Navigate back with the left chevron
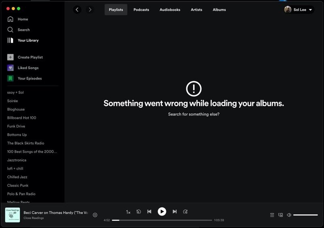The height and width of the screenshot is (228, 324). pyautogui.click(x=77, y=10)
